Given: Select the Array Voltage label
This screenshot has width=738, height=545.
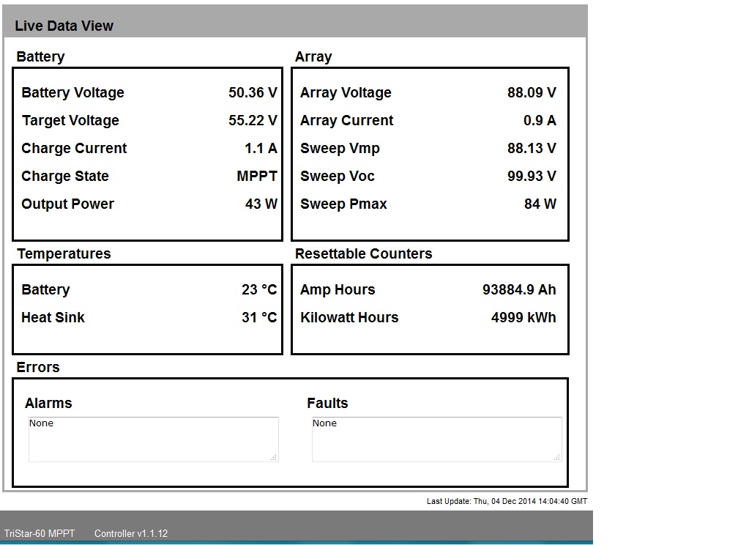Looking at the screenshot, I should point(346,93).
